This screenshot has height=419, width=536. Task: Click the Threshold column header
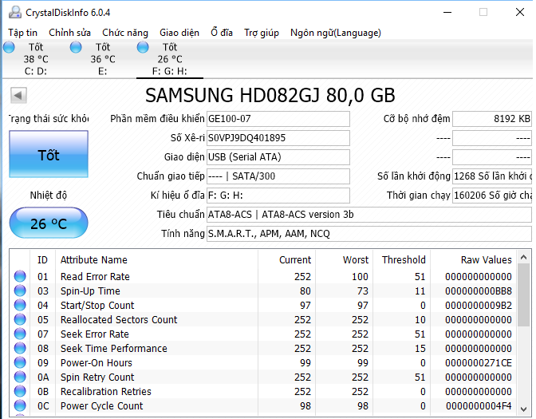(x=404, y=260)
